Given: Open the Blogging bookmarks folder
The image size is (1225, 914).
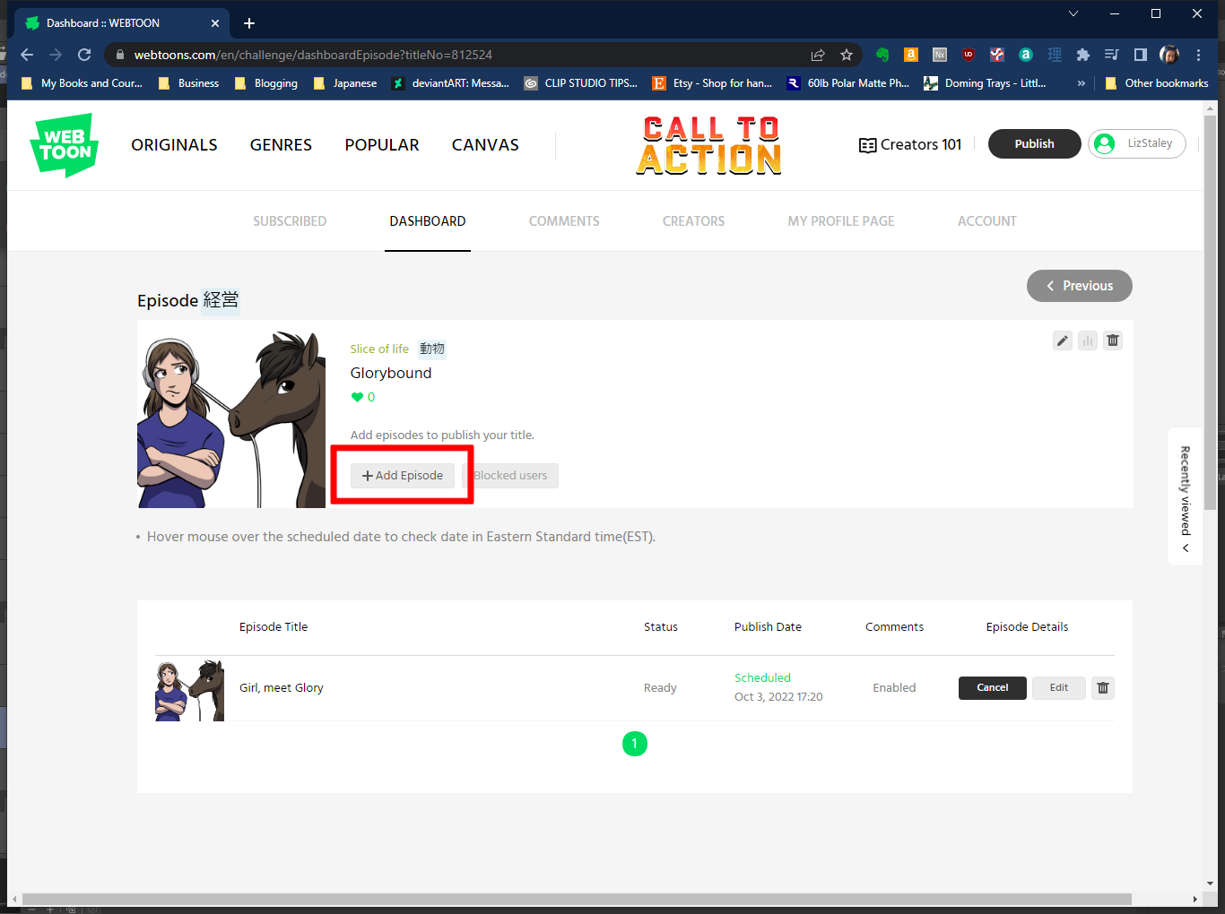Looking at the screenshot, I should tap(266, 83).
